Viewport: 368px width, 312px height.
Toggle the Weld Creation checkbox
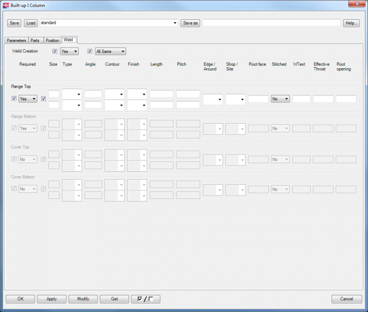coord(55,51)
